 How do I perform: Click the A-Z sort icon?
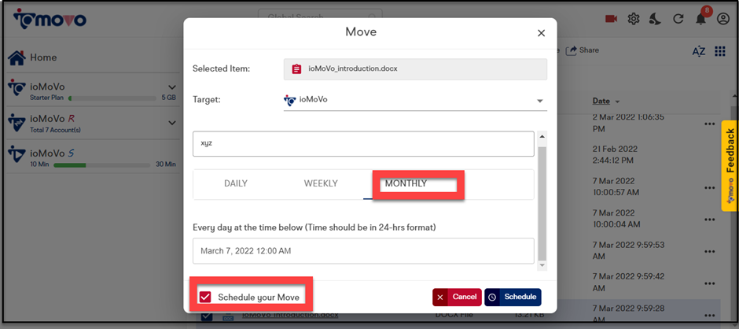[x=698, y=51]
